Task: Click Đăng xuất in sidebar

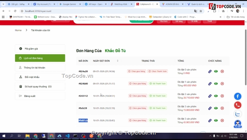Action: click(40, 96)
